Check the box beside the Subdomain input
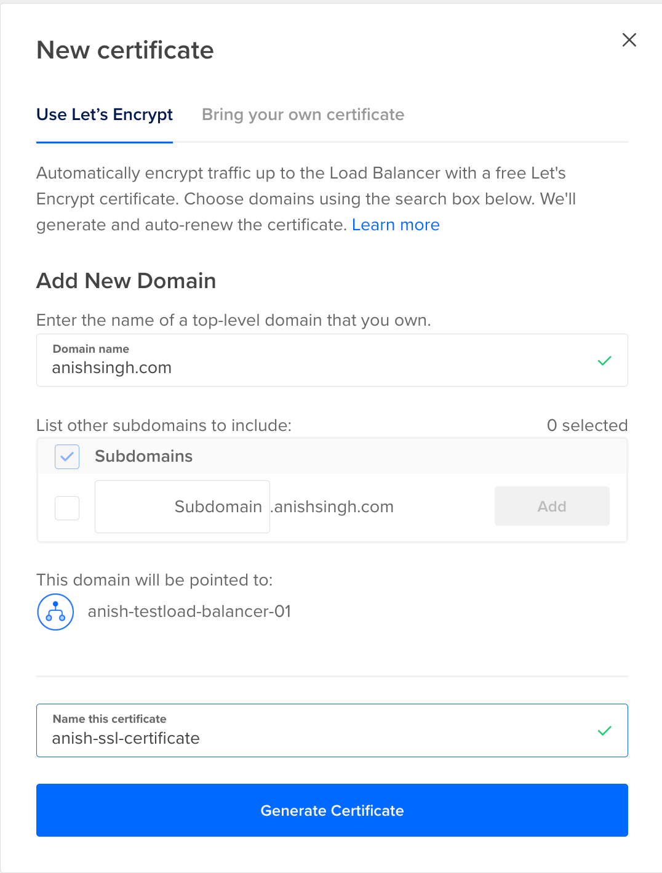The height and width of the screenshot is (873, 662). (67, 508)
